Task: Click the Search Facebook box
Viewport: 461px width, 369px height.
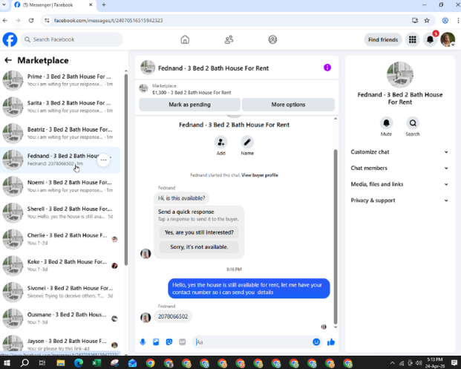Action: [71, 39]
